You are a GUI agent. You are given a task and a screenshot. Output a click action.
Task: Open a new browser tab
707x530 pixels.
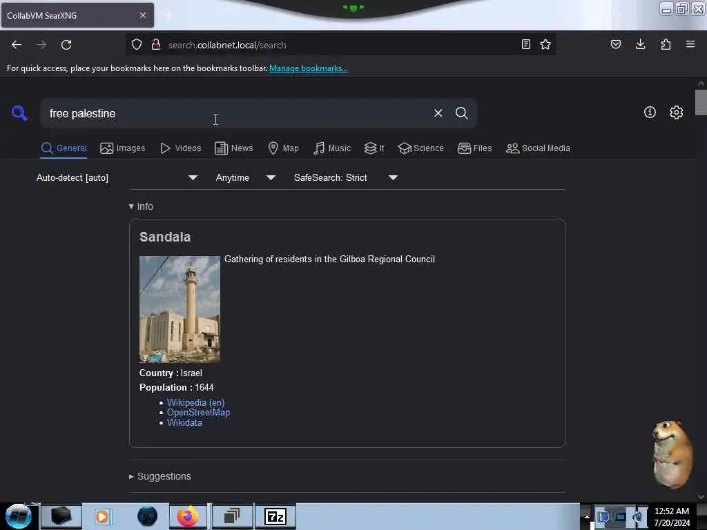click(x=168, y=16)
